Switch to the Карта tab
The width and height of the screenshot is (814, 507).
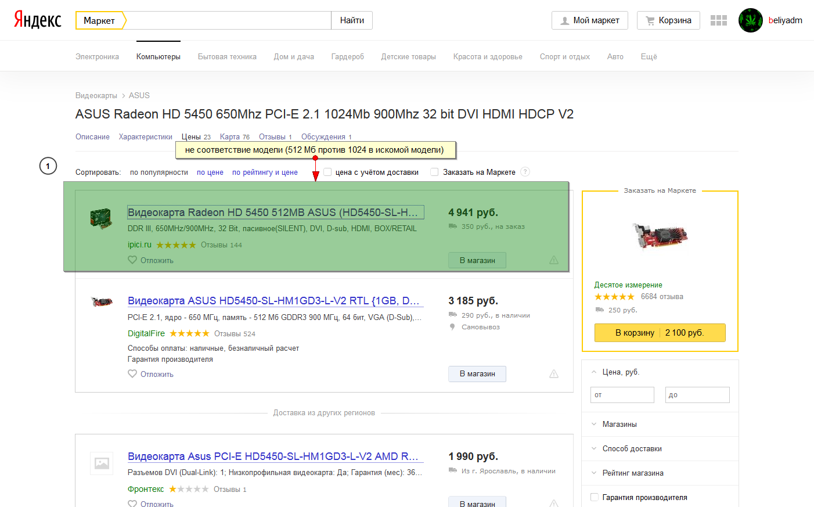(235, 136)
